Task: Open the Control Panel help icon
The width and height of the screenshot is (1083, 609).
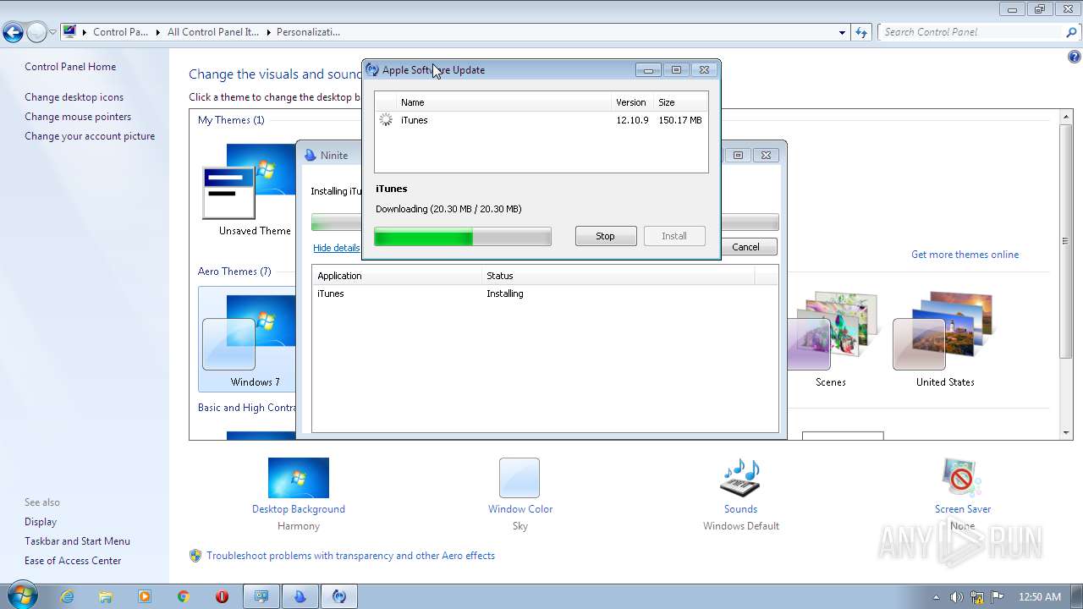Action: click(x=1074, y=58)
